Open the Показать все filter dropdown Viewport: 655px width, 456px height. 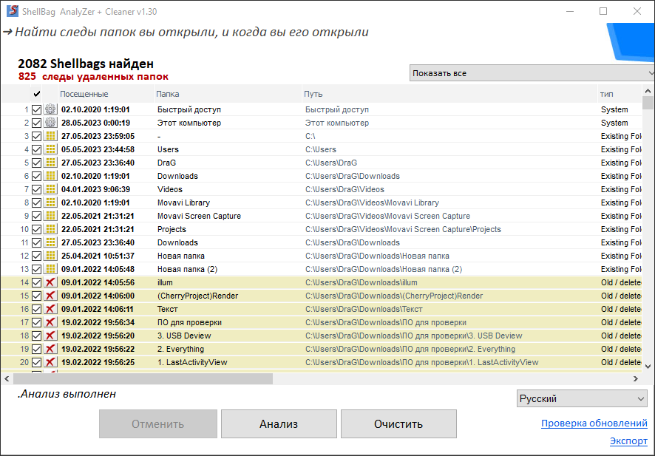(x=532, y=73)
